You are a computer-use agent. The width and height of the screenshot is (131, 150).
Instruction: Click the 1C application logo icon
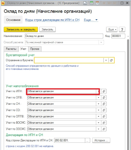pos(3,3)
